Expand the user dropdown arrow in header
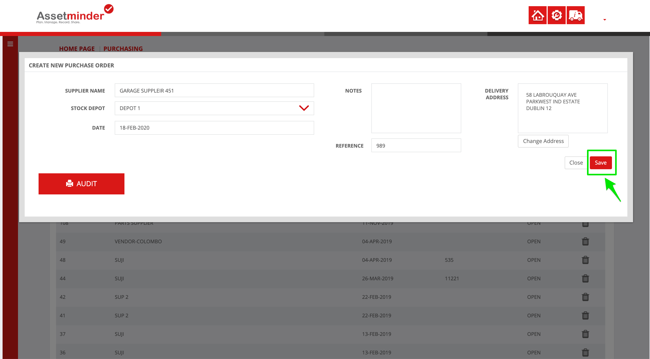 pyautogui.click(x=605, y=20)
